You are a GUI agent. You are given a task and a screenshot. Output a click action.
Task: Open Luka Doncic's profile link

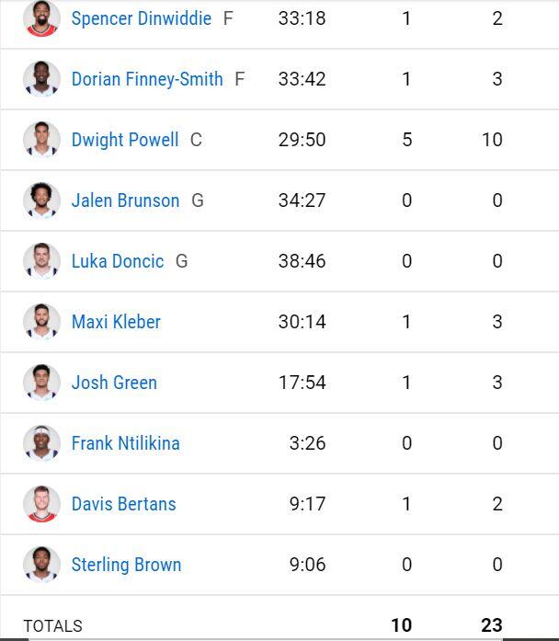pos(118,261)
